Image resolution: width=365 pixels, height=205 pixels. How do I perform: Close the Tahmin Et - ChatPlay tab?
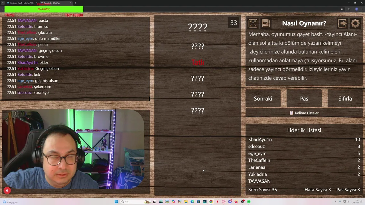pos(70,3)
